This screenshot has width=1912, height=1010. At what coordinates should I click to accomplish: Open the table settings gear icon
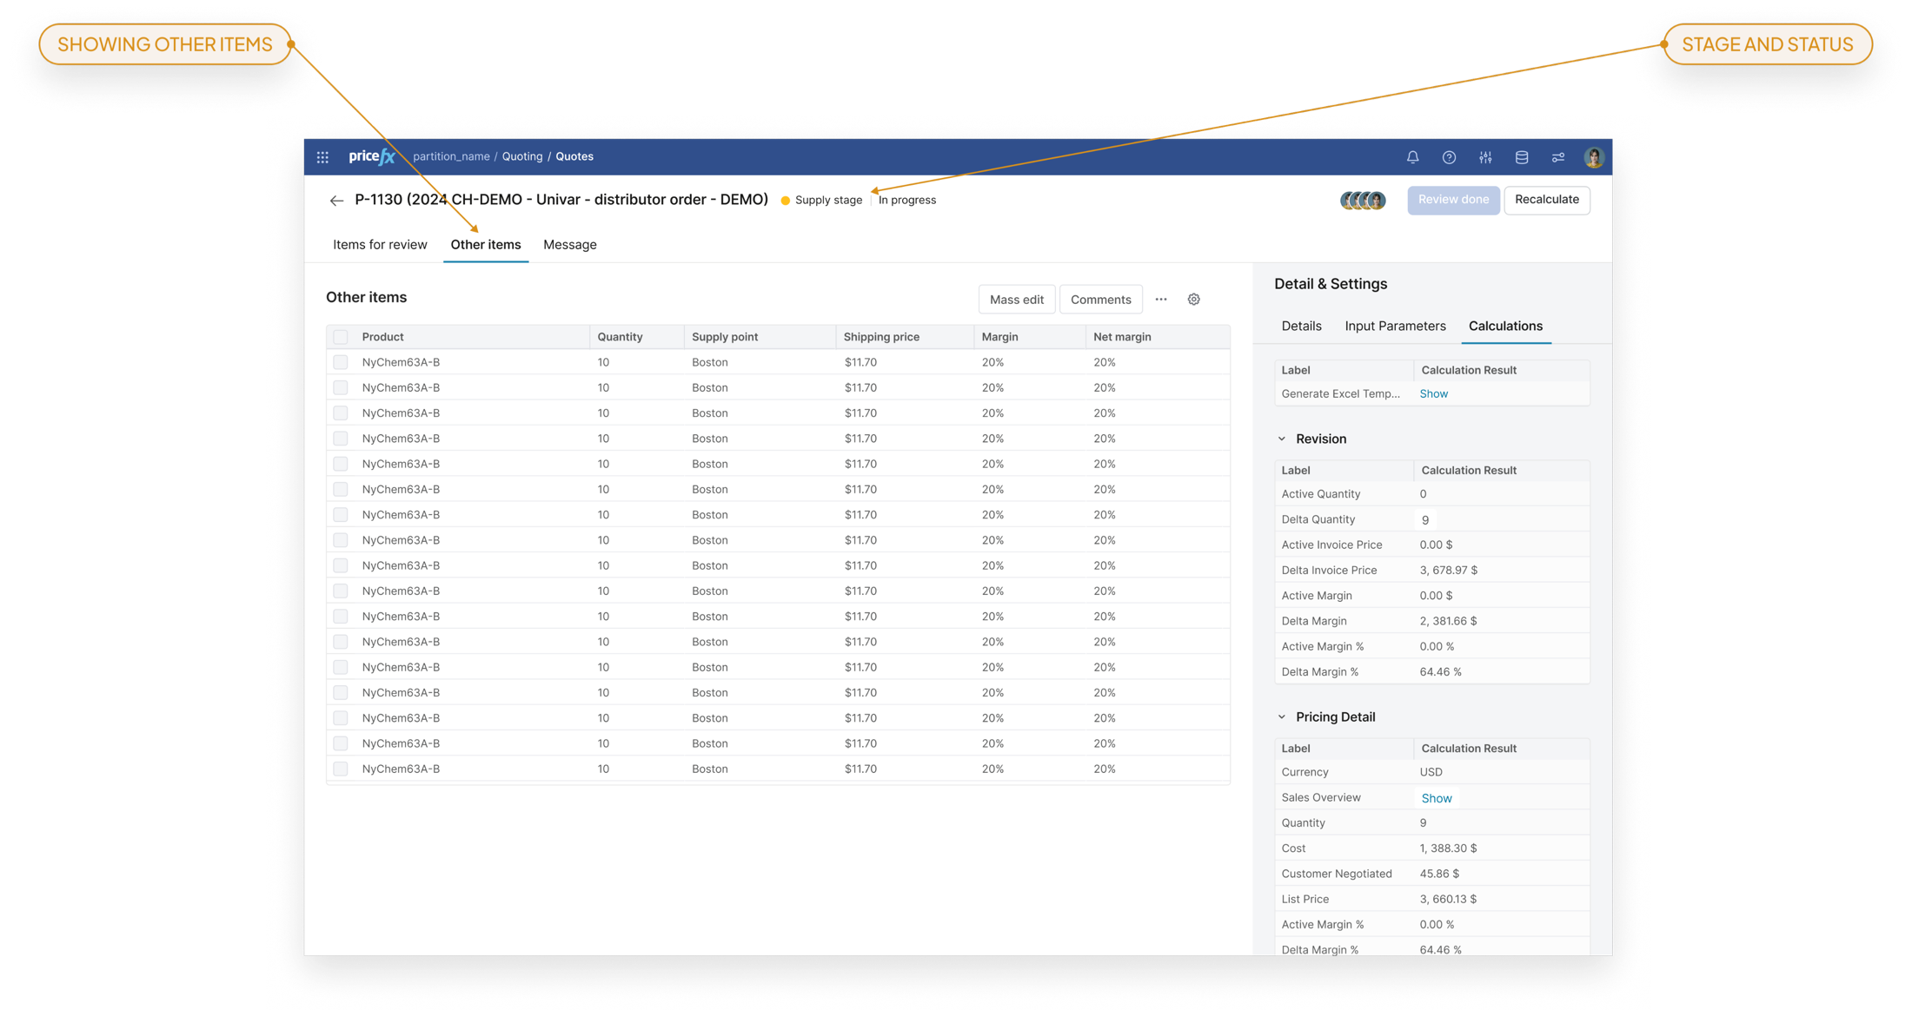pyautogui.click(x=1194, y=300)
